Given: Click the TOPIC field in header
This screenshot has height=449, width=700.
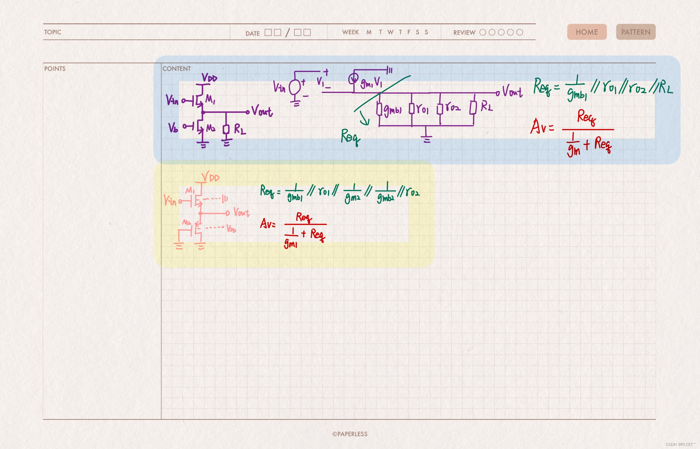Looking at the screenshot, I should point(53,32).
